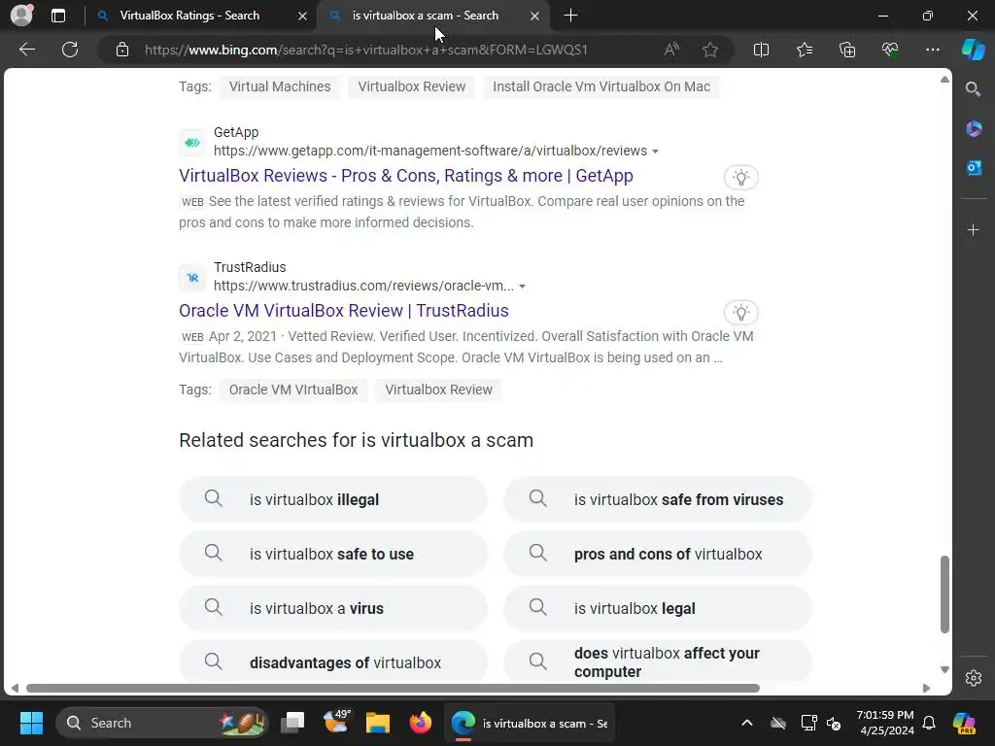The height and width of the screenshot is (746, 995).
Task: Open split screen view
Action: pos(761,50)
